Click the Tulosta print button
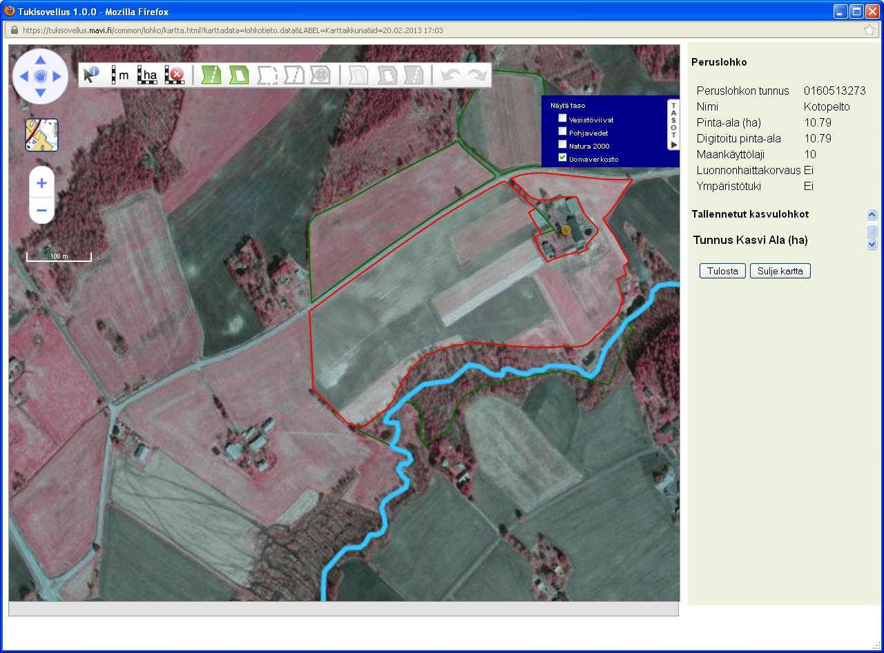884x653 pixels. [x=722, y=271]
